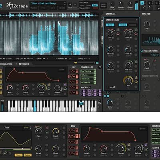Screen dimensions: 160x160
Task: Click the Mod wheel slider left of keyboard
Action: [x=2, y=106]
